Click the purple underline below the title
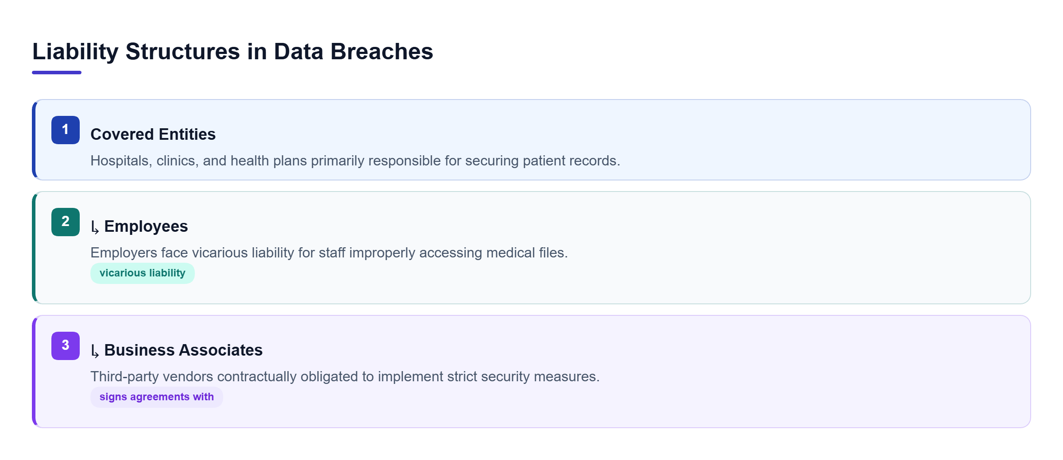 57,73
